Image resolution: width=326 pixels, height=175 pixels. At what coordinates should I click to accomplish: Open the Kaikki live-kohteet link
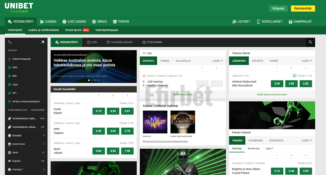coord(183,95)
